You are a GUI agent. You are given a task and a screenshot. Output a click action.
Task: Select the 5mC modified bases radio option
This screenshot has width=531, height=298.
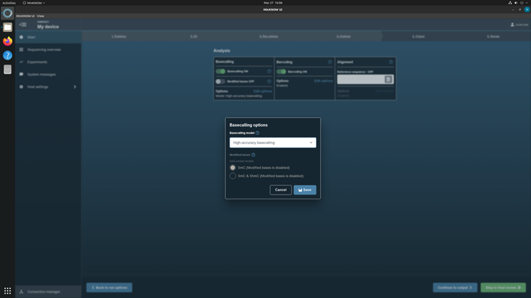tap(233, 167)
